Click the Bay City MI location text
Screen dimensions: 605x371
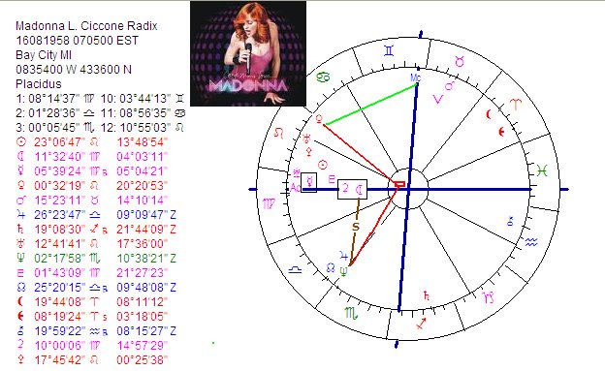pyautogui.click(x=44, y=55)
